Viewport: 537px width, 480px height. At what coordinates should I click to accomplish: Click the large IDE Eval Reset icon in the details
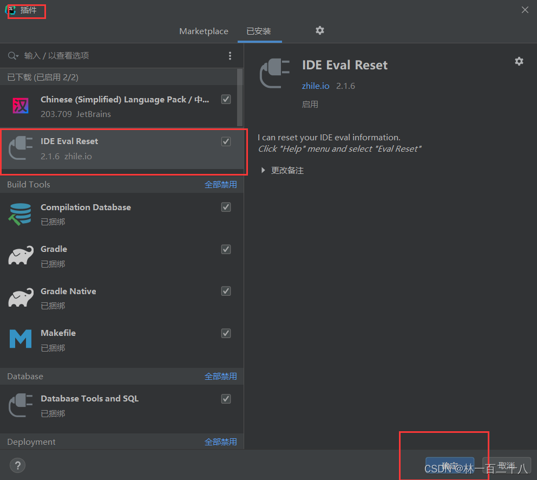pos(274,73)
